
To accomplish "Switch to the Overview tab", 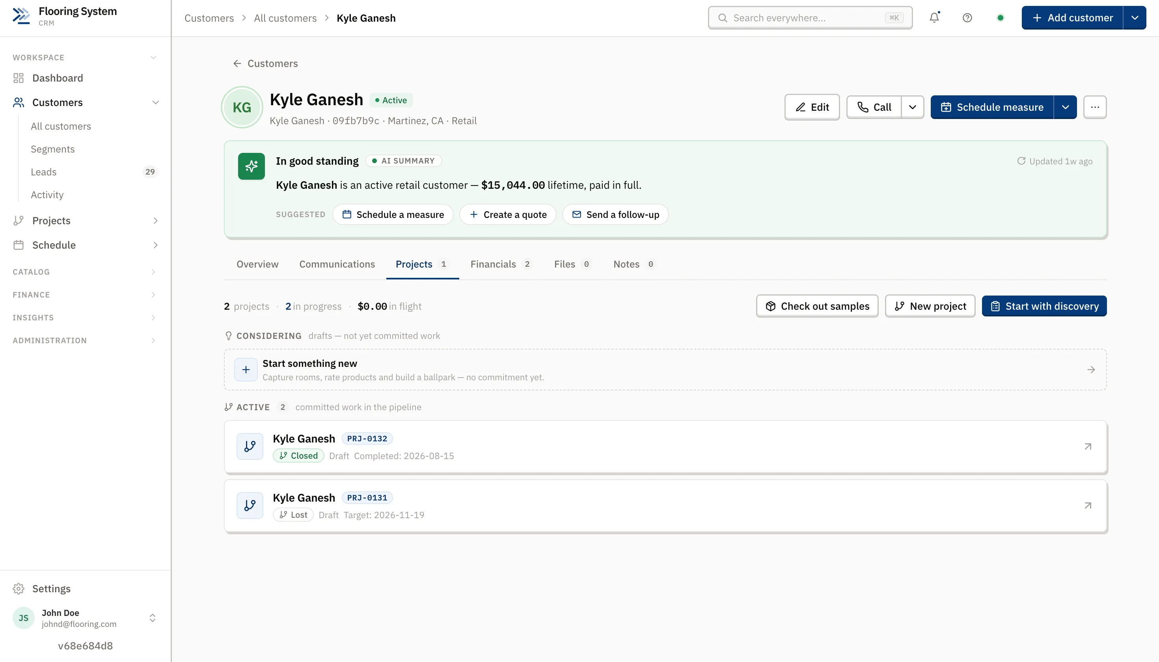I will [257, 264].
